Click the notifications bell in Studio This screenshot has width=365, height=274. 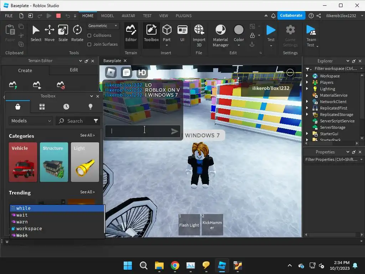click(x=273, y=16)
